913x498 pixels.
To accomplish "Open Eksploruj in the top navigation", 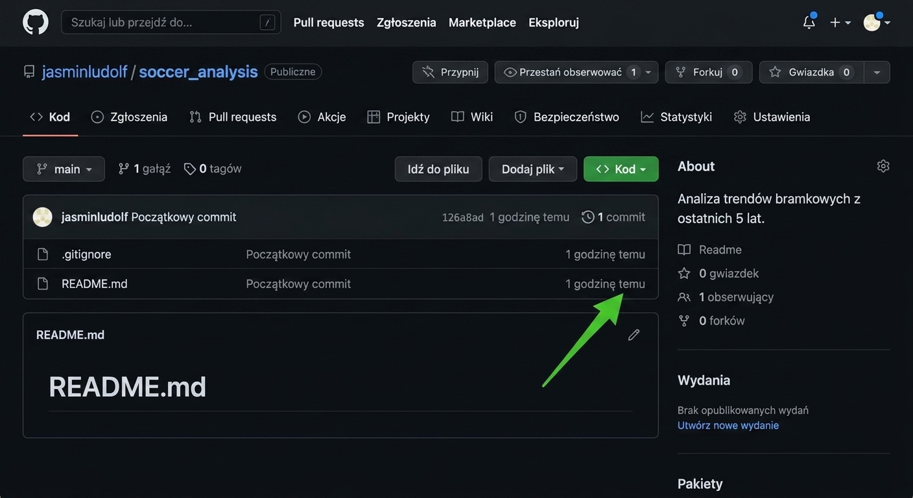I will tap(554, 22).
